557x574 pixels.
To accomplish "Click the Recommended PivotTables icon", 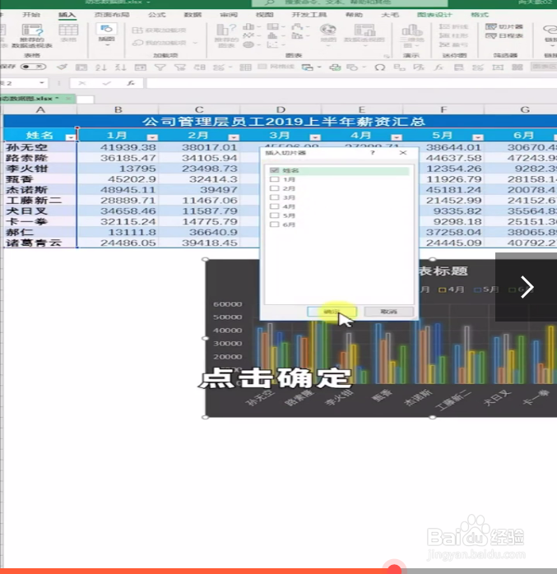I will click(32, 35).
